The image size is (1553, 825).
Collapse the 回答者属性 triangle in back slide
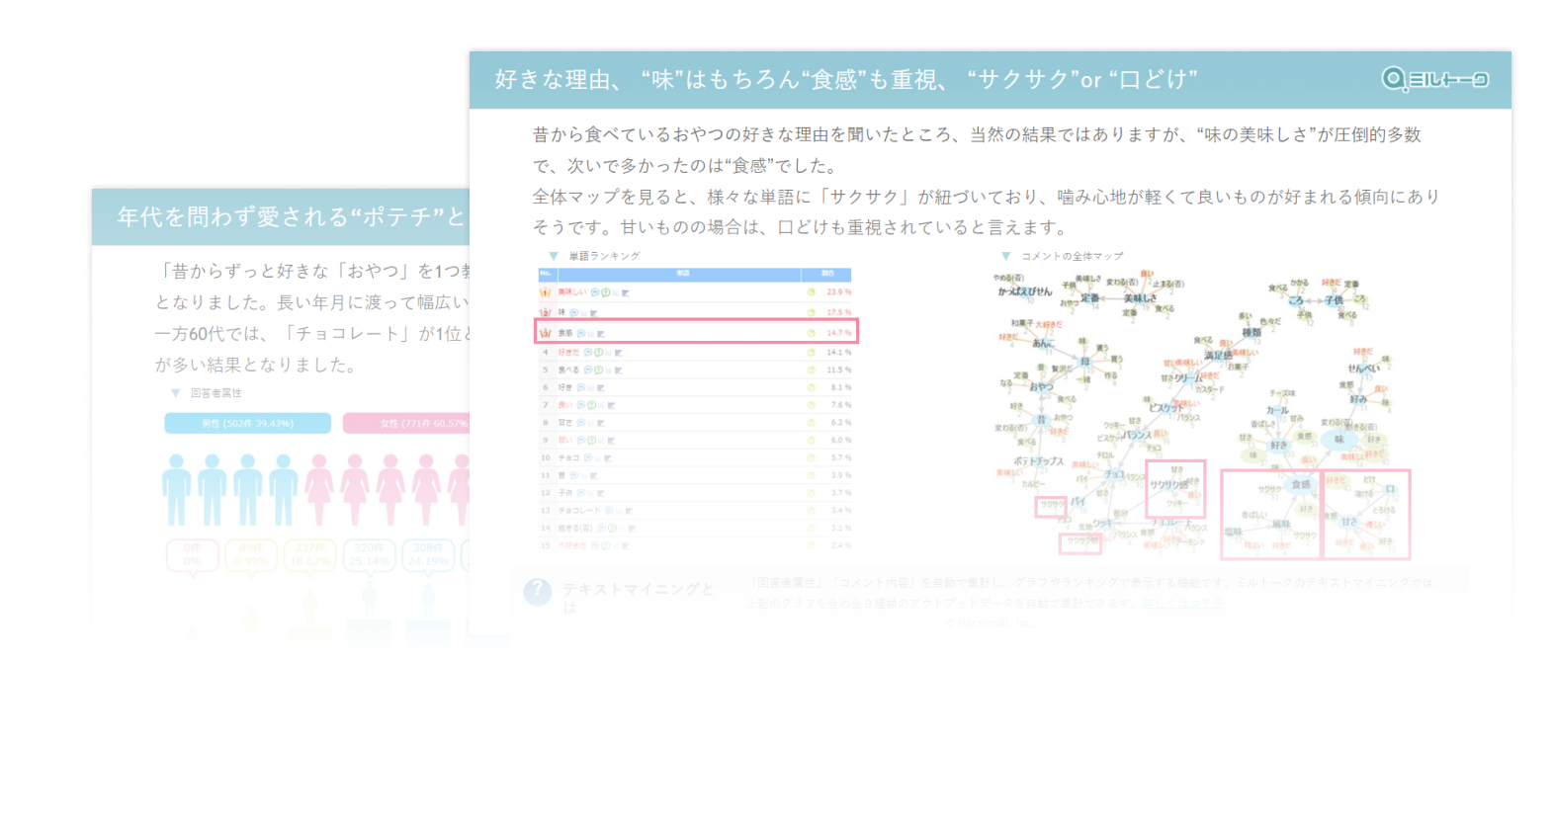176,393
